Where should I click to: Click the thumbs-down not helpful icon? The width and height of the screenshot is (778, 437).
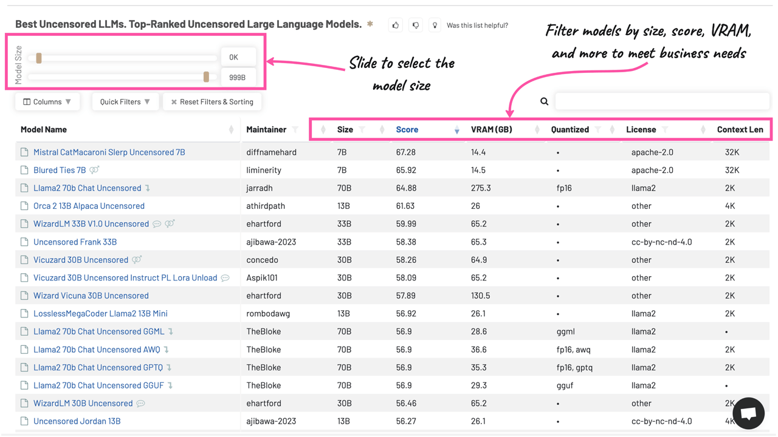pos(416,25)
